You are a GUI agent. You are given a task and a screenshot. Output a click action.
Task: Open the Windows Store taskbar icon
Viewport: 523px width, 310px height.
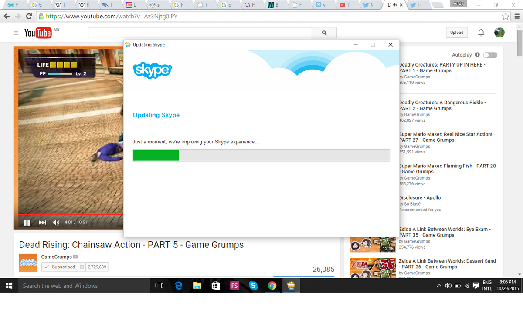click(x=216, y=286)
